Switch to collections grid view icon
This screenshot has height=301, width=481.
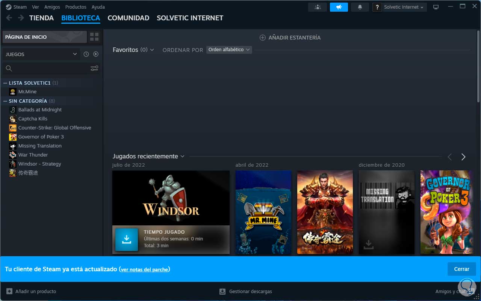click(x=94, y=37)
